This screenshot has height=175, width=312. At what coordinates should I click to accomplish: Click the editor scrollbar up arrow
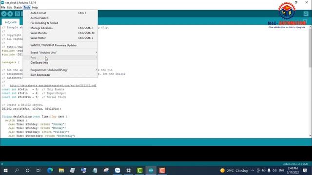[310, 27]
